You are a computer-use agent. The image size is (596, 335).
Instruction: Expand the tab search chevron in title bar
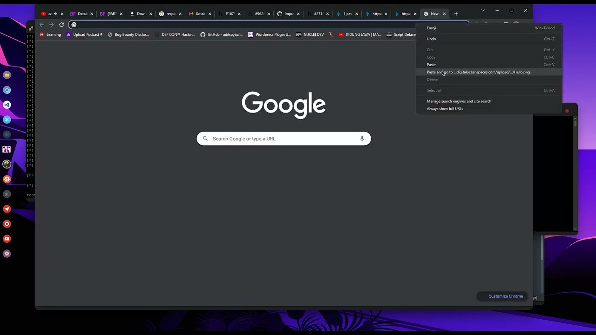[x=483, y=10]
